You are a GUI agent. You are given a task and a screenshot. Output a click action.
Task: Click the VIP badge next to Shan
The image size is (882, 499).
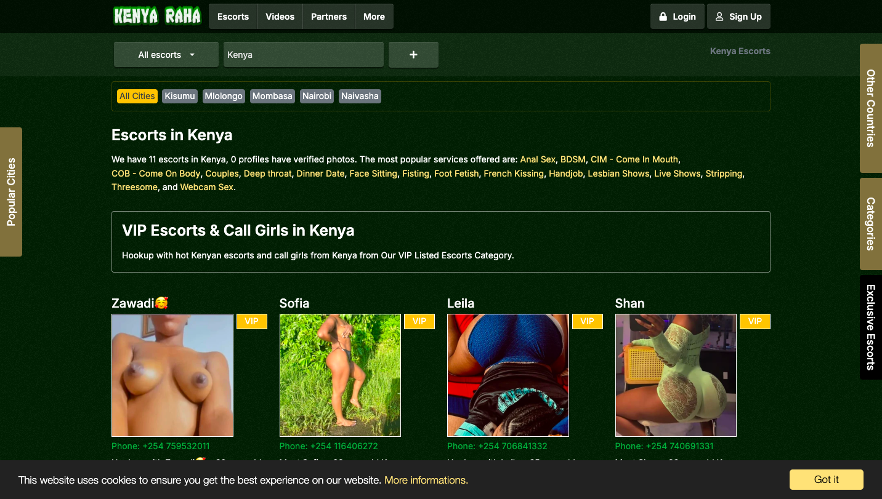pyautogui.click(x=755, y=321)
